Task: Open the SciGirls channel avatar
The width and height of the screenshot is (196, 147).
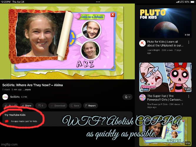Action: (5, 97)
